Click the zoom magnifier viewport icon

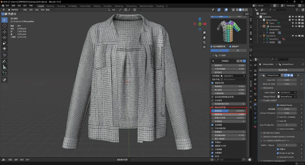[x=204, y=33]
